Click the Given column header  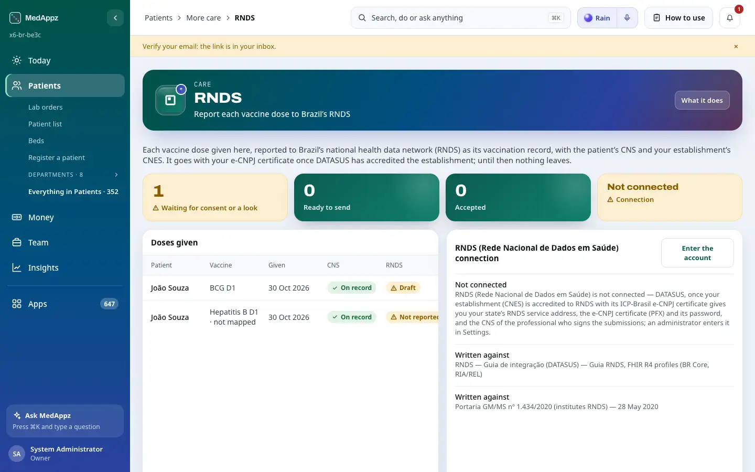277,265
